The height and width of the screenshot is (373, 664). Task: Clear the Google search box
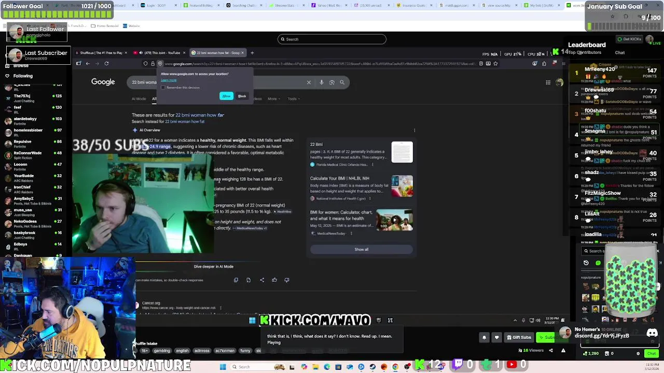click(309, 82)
